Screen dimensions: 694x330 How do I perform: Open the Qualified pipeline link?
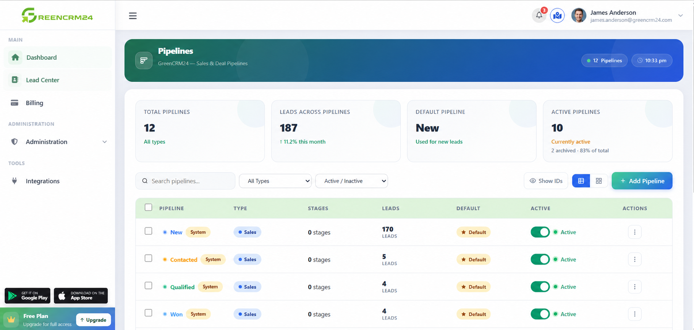182,287
